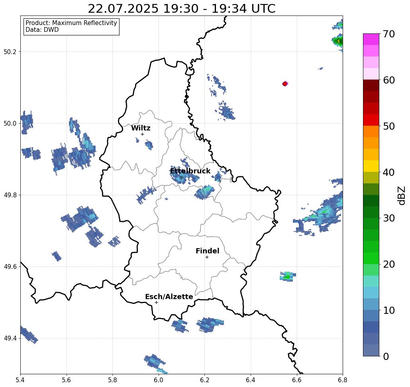Click longitude tick label 6.2
410x387 pixels.
(204, 380)
